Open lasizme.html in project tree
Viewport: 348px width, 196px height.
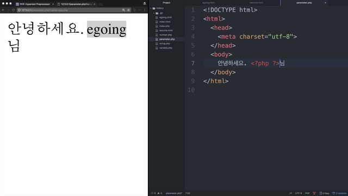pyautogui.click(x=166, y=30)
